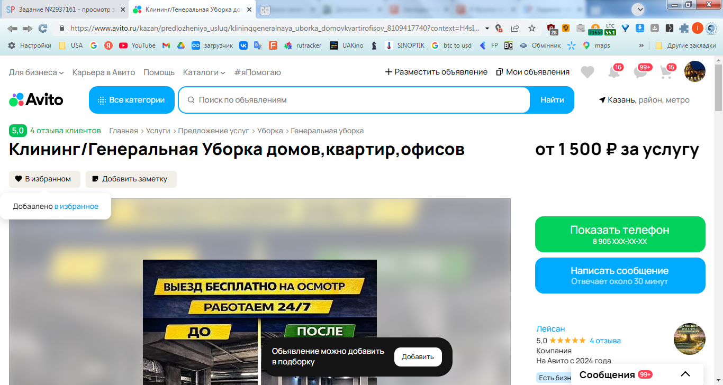Open the listing photo ВЫЕЗД БЕСПЛАТНО
Viewport: 723px width, 385px height.
260,322
